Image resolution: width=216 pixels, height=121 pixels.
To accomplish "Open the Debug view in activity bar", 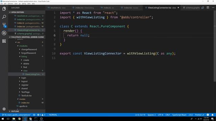I will 4,33.
